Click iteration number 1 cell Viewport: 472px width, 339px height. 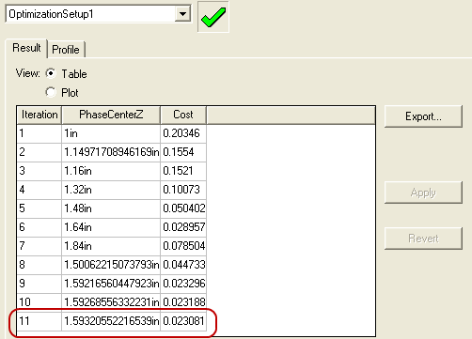[x=39, y=133]
